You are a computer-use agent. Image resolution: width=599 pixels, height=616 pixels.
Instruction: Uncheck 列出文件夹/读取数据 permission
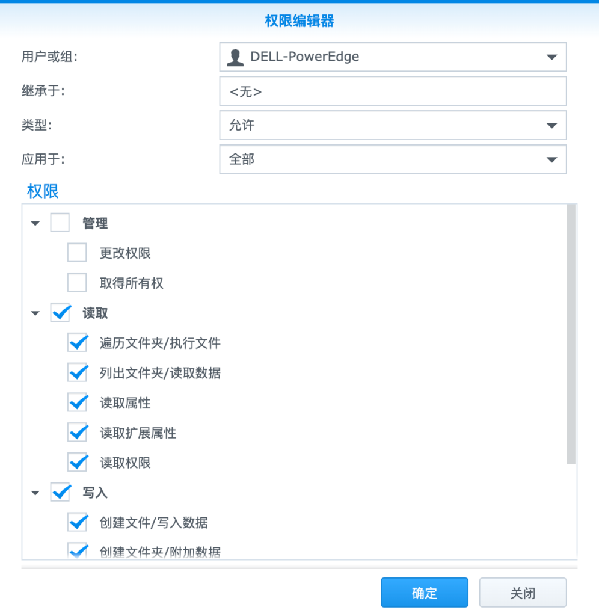click(x=77, y=372)
